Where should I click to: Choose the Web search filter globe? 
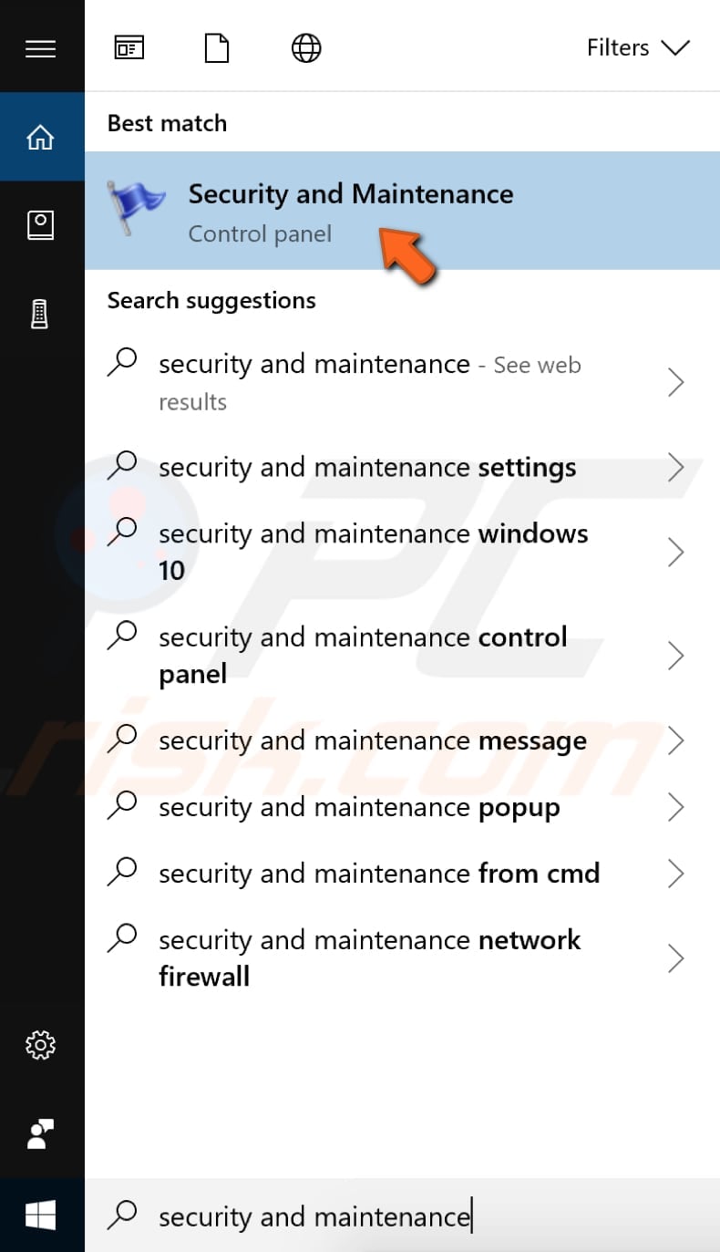tap(305, 47)
